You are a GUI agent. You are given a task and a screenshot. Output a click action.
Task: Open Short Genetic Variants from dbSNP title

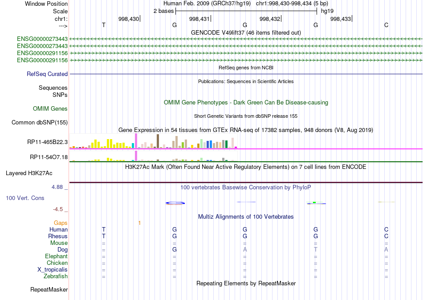pos(246,116)
